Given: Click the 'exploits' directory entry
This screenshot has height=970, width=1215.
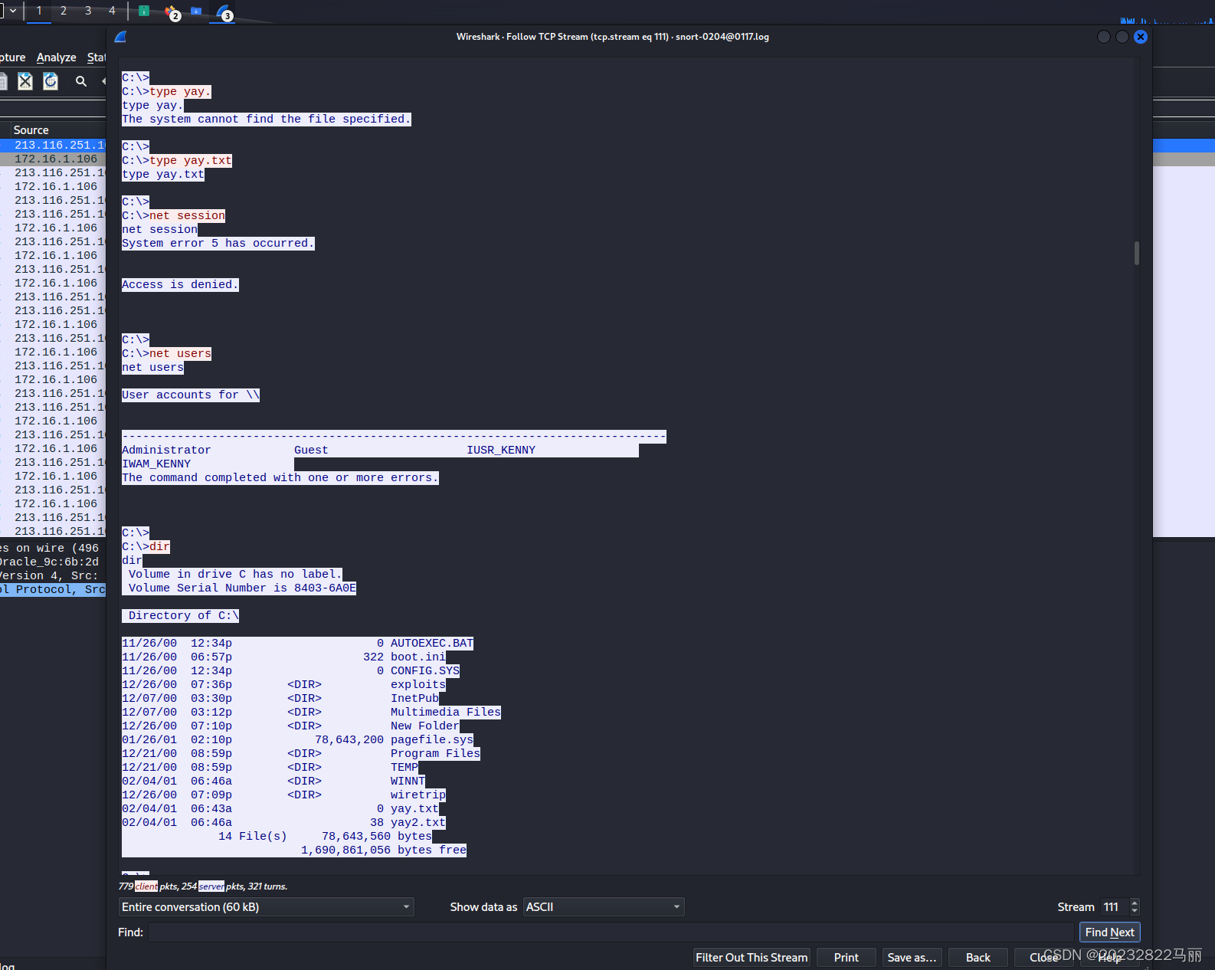Looking at the screenshot, I should point(418,685).
